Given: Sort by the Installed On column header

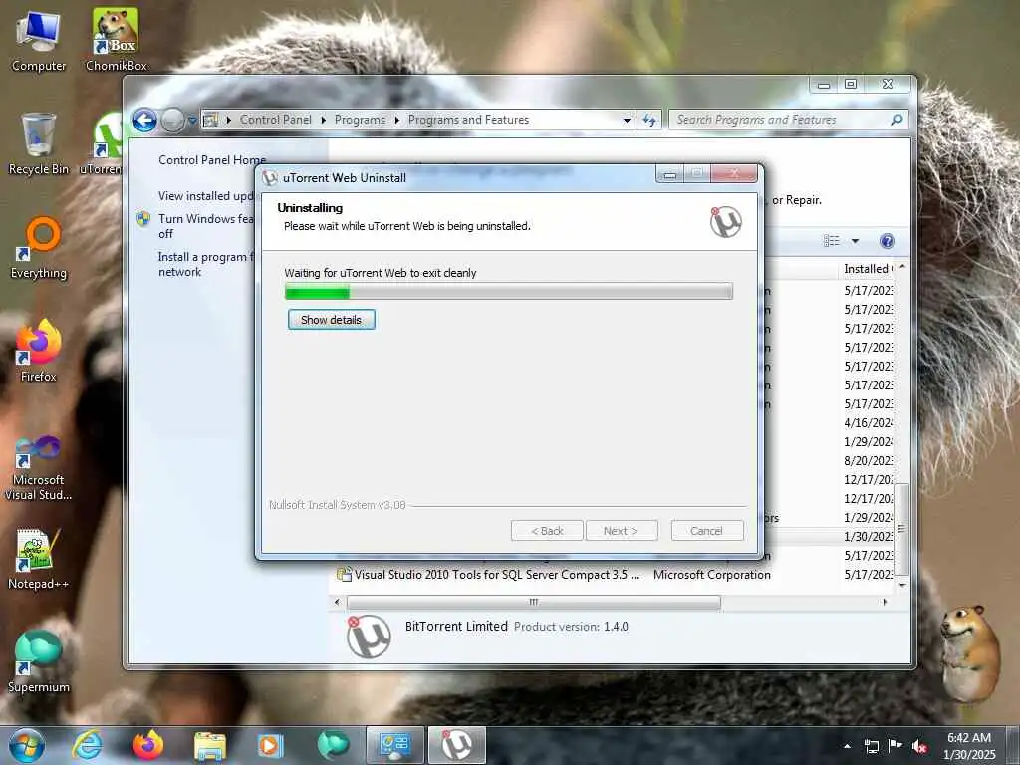Looking at the screenshot, I should 868,269.
